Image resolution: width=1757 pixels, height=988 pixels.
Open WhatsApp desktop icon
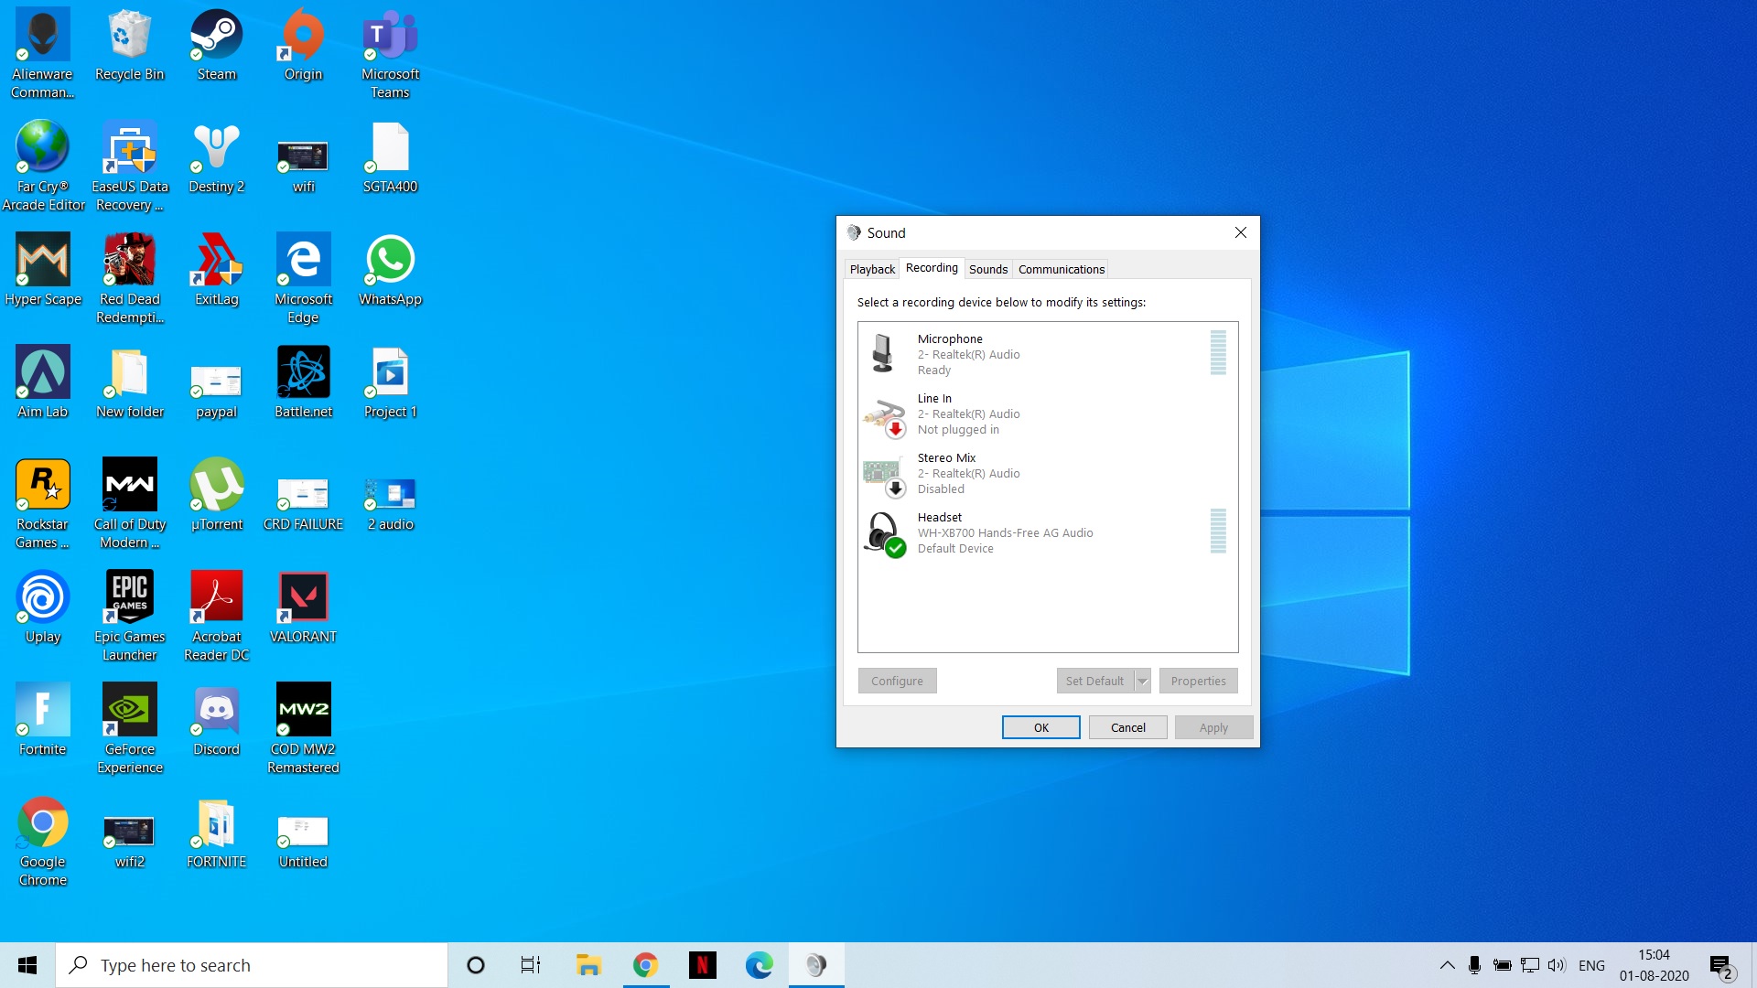(x=390, y=271)
